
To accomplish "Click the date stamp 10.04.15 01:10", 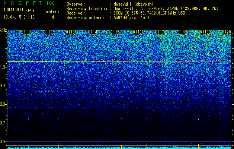I will point(19,17).
